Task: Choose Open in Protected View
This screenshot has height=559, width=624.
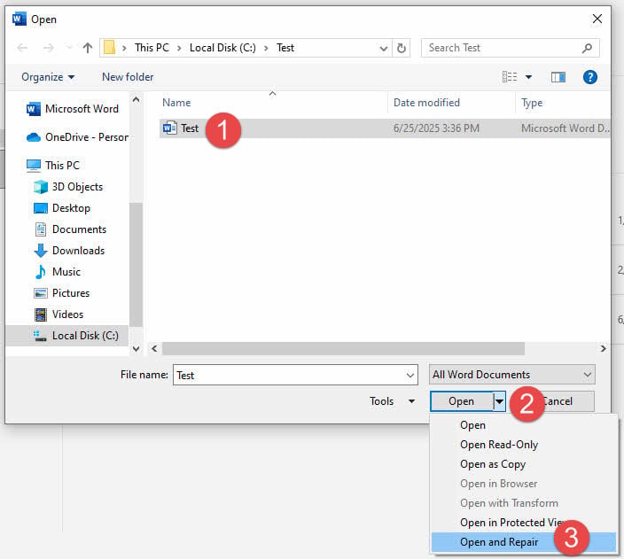Action: 523,523
